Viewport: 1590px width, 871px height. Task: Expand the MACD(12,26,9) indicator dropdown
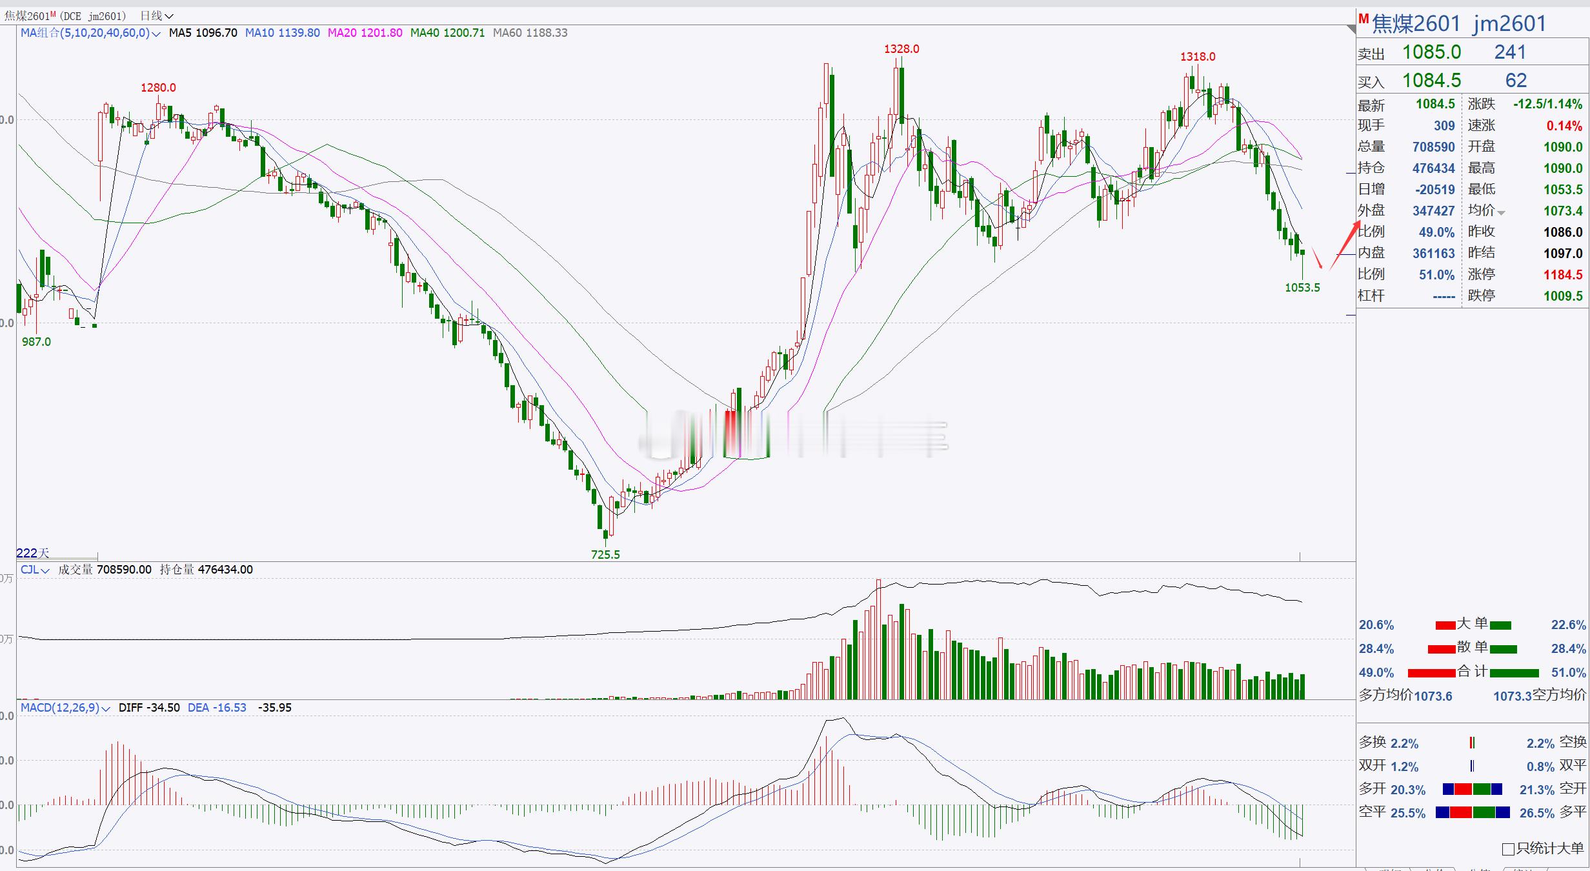[x=106, y=708]
